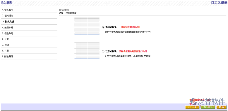Select step 3 报表类型
The height and width of the screenshot is (111, 228).
[x=29, y=22]
